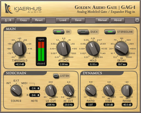The width and height of the screenshot is (141, 113).
Task: Click the MIDI source label
Action: pyautogui.click(x=24, y=83)
